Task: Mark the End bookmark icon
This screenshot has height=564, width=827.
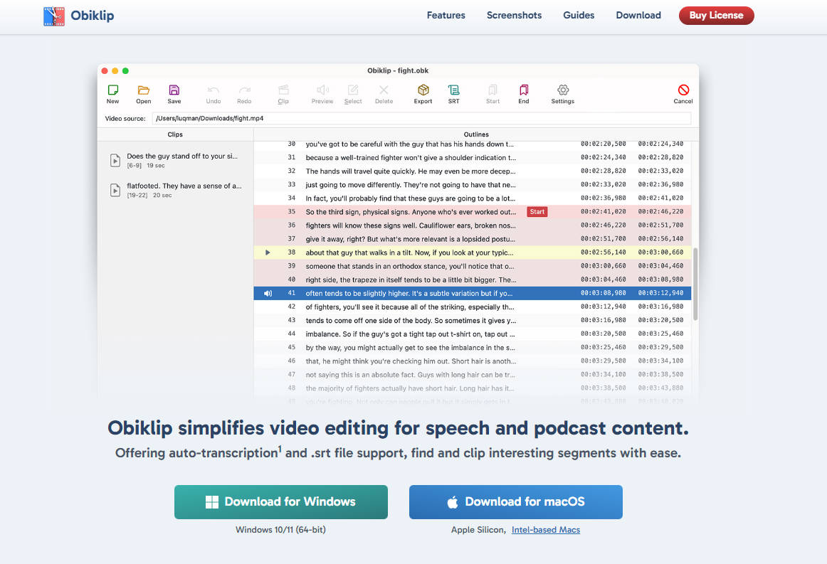Action: coord(524,90)
